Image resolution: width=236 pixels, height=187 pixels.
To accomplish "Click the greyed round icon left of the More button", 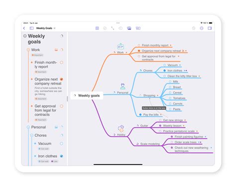I will [194, 28].
